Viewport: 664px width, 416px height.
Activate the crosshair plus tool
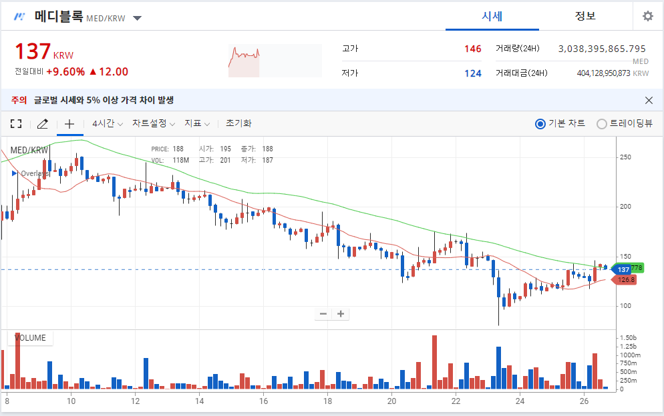[x=69, y=123]
